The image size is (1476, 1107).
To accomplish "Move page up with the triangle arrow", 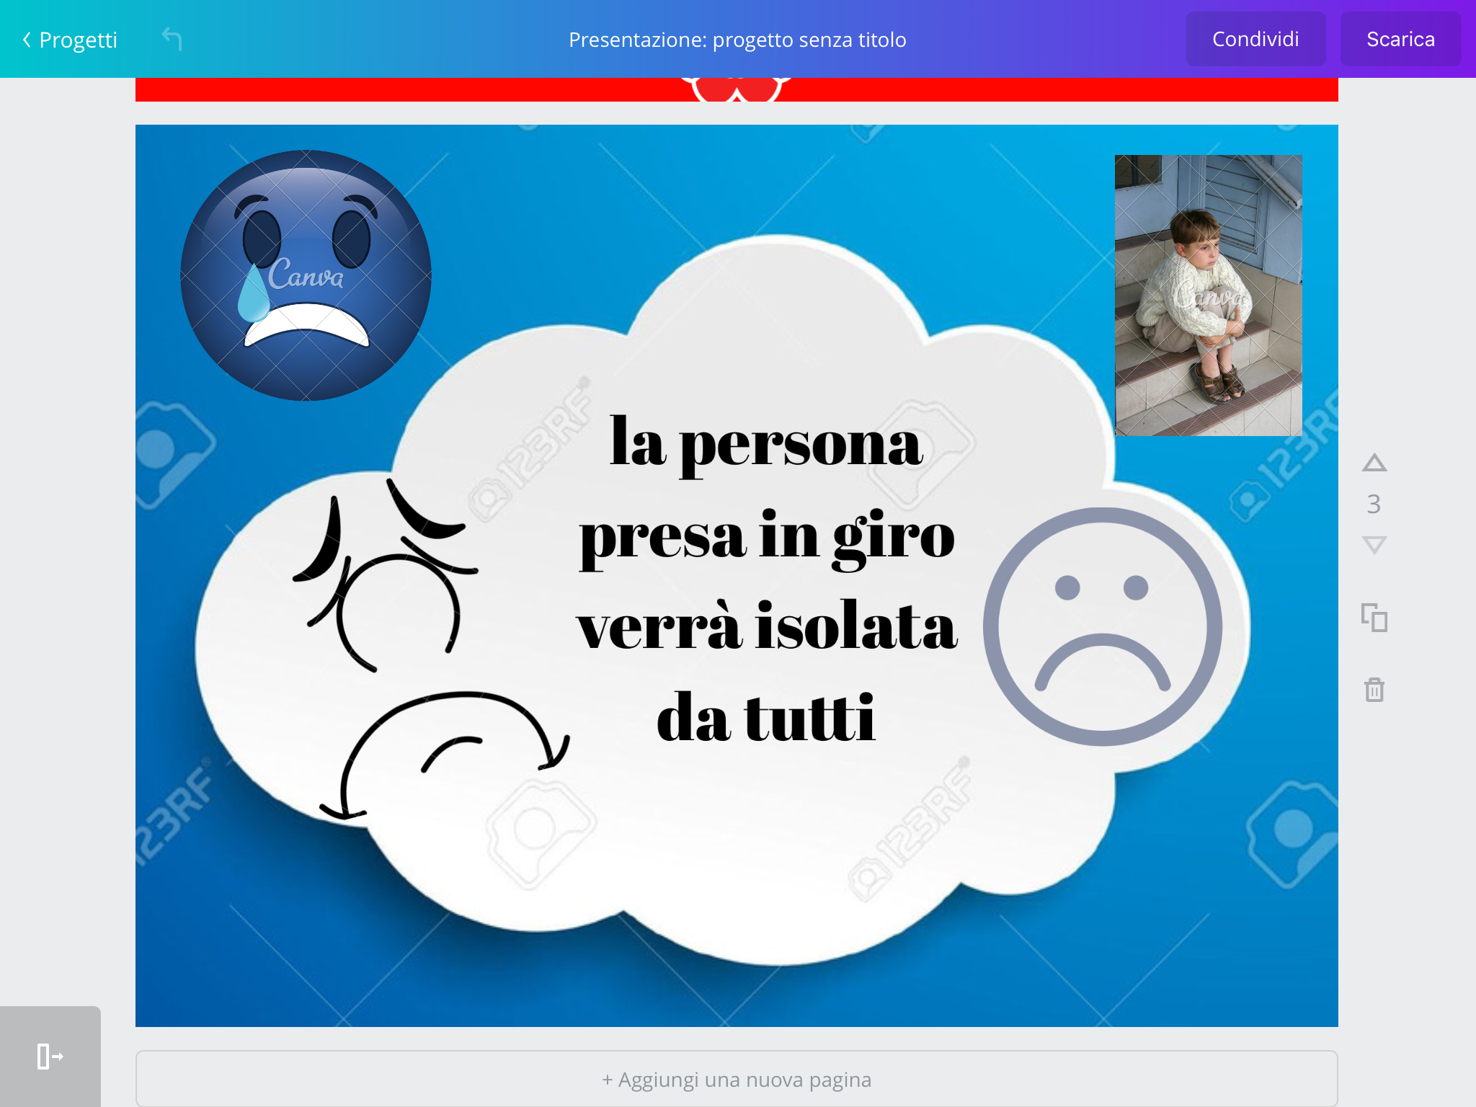I will click(x=1374, y=463).
